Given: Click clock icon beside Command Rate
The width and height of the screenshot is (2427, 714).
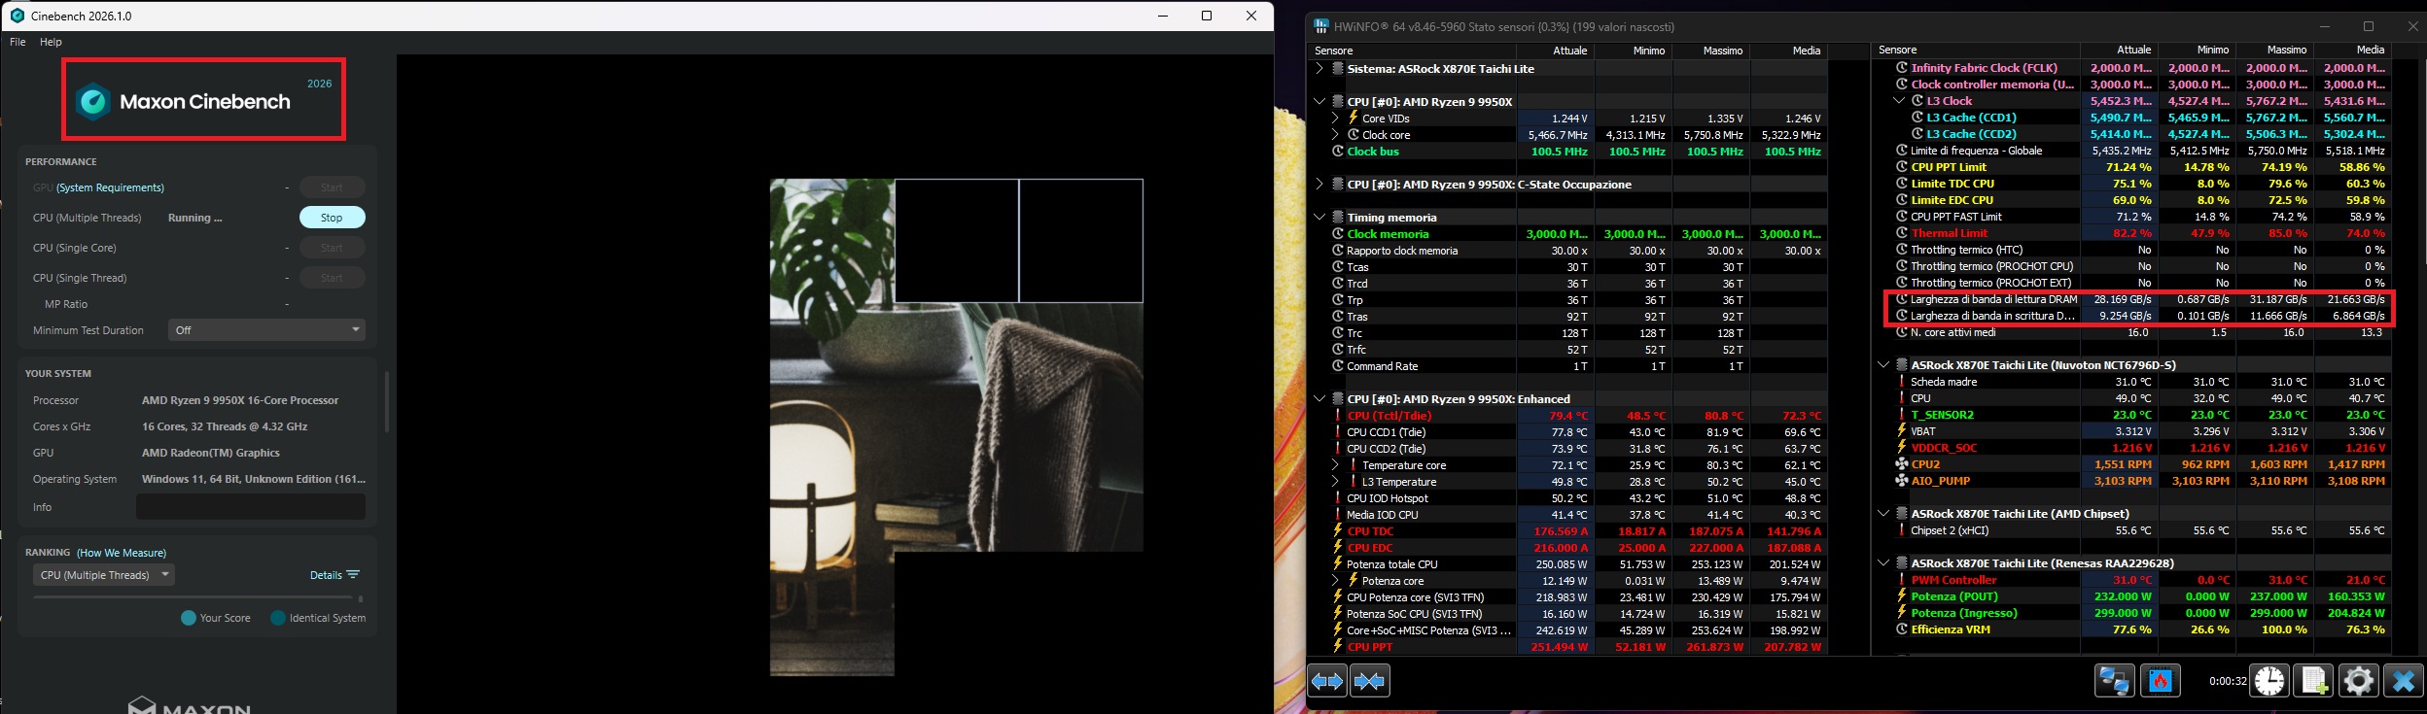Looking at the screenshot, I should pyautogui.click(x=1338, y=366).
